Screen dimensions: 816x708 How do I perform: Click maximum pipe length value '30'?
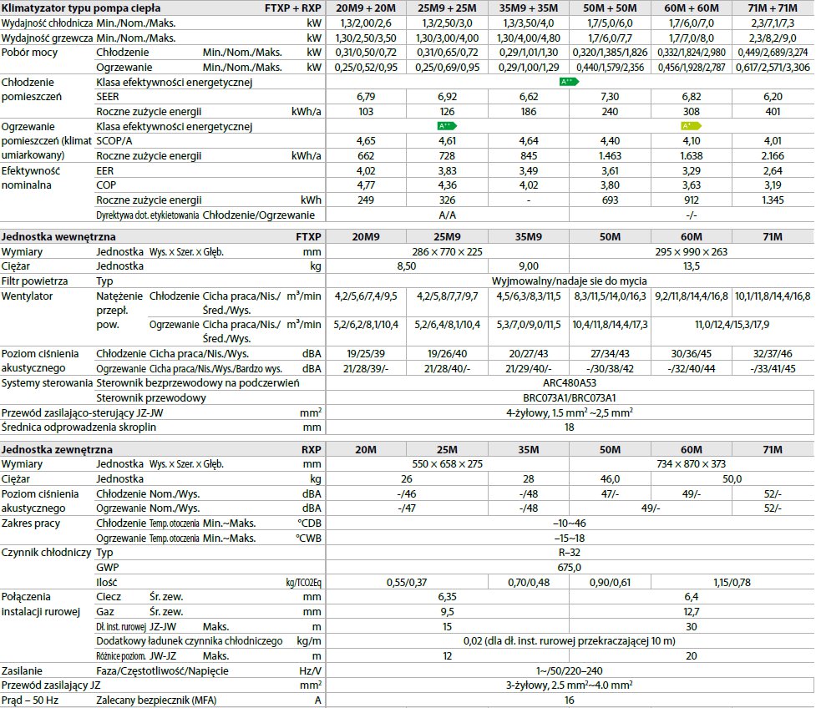tap(691, 627)
